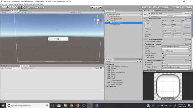Viewport: 193px width, 108px height.
Task: Open the Image Type dropdown
Action: point(176,55)
